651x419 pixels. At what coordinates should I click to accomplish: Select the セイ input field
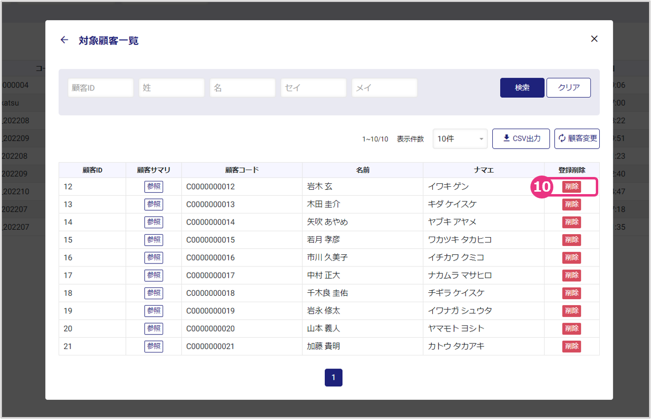point(313,88)
